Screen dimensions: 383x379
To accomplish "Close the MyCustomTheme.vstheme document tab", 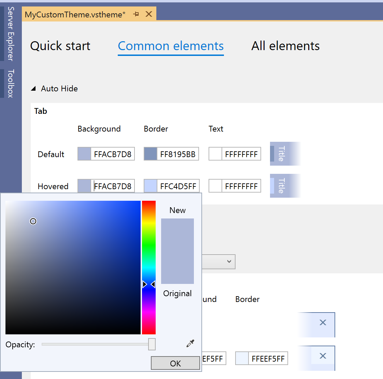I will (x=149, y=14).
